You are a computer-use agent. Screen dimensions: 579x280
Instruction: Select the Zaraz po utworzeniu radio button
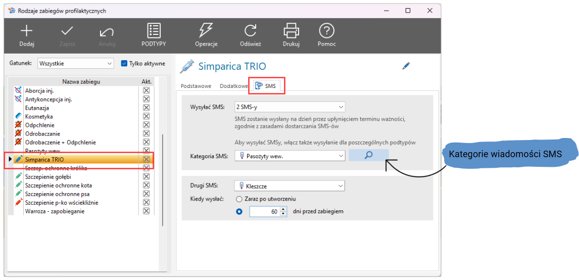pyautogui.click(x=239, y=199)
